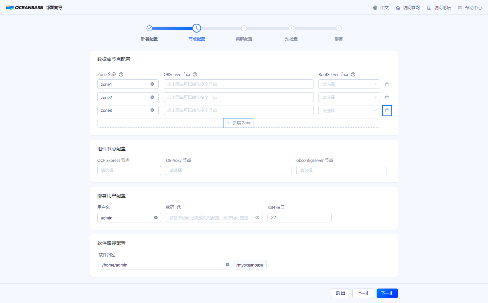Open the 访问官网 link
Image resolution: width=488 pixels, height=303 pixels.
[411, 8]
